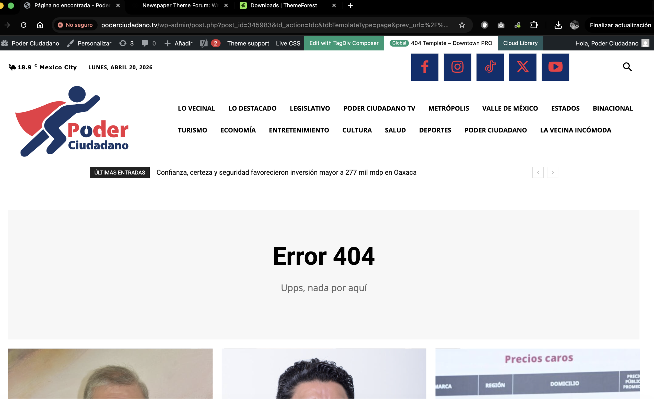Click the camera screenshot extension icon
The image size is (654, 399).
pyautogui.click(x=501, y=25)
